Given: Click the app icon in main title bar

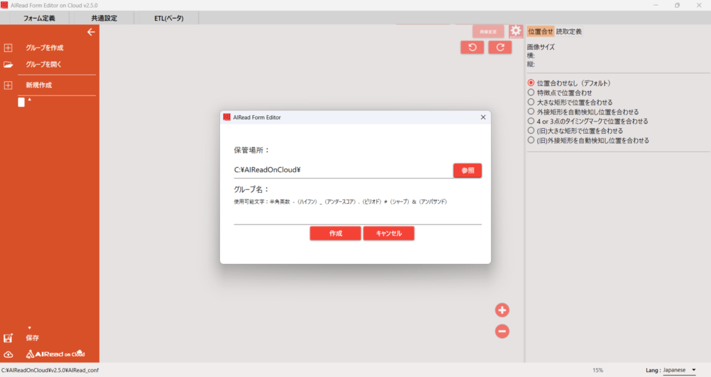Looking at the screenshot, I should click(5, 5).
